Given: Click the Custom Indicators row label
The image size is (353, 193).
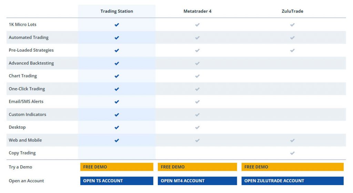Looking at the screenshot, I should pyautogui.click(x=28, y=114).
